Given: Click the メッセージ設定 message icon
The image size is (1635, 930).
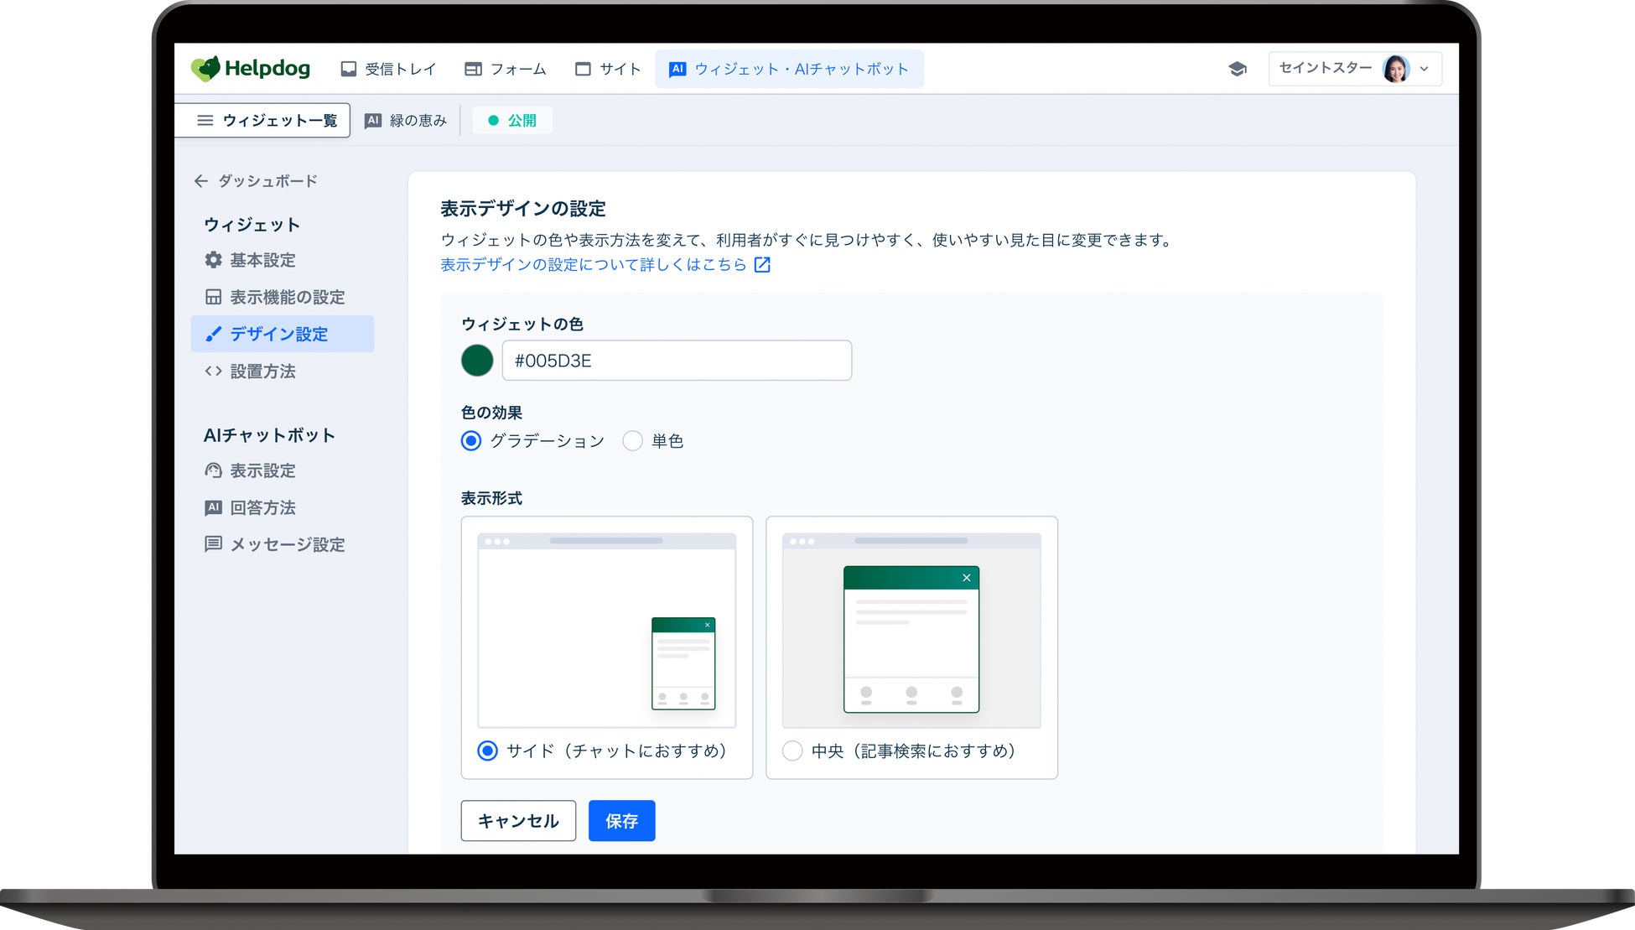Looking at the screenshot, I should point(214,544).
